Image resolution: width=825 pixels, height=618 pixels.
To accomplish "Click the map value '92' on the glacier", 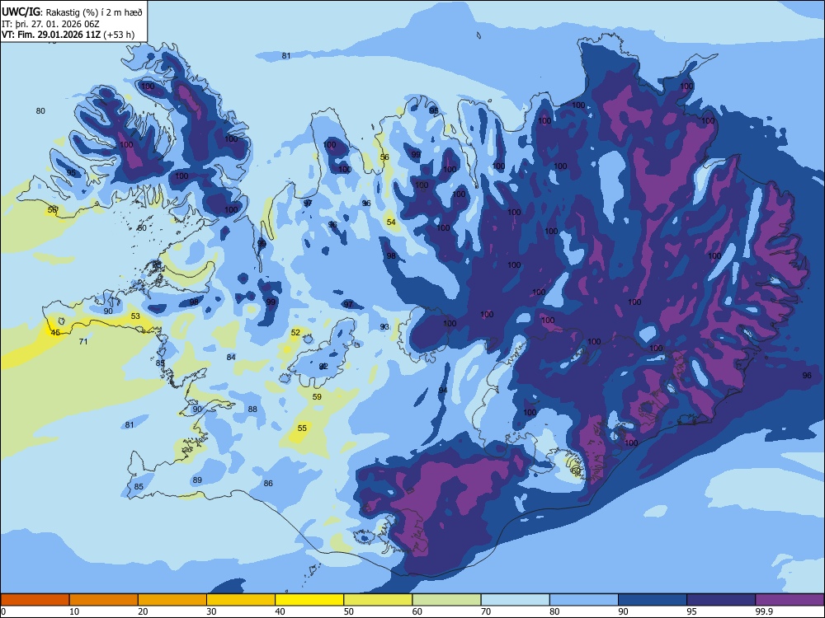I will [323, 367].
